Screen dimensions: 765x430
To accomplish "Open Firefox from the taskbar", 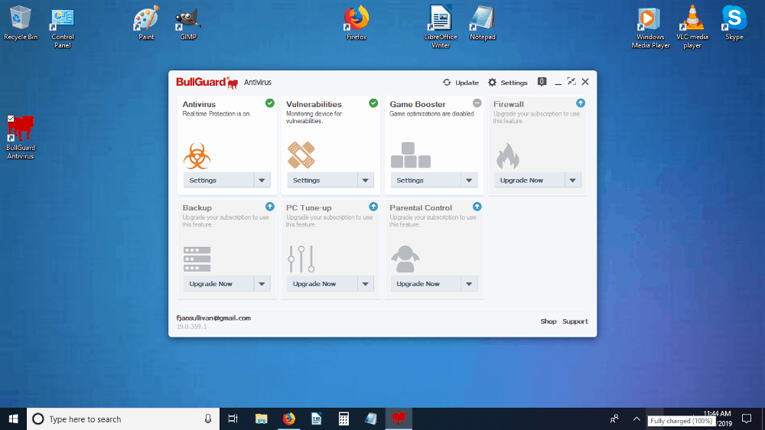I will click(289, 419).
